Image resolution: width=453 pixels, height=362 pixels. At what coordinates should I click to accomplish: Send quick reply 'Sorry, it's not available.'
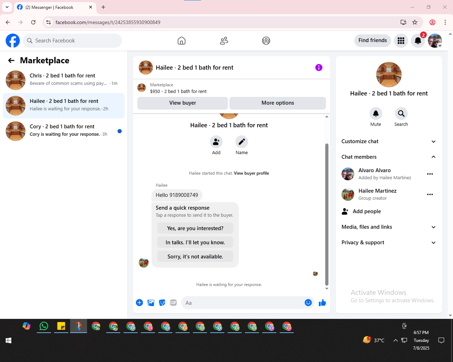pos(195,257)
